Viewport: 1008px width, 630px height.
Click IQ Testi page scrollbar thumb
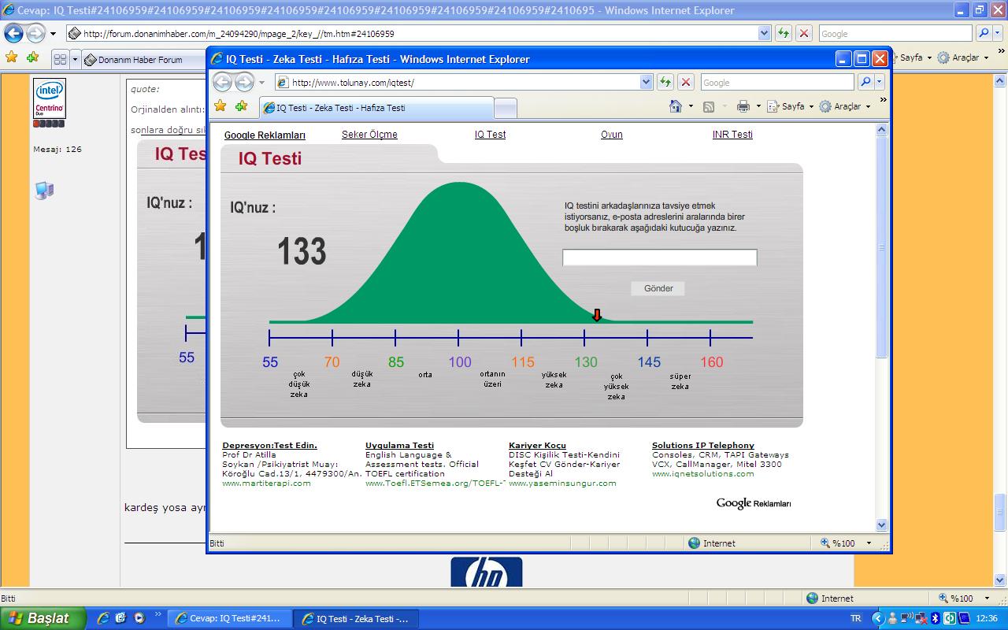click(x=882, y=247)
